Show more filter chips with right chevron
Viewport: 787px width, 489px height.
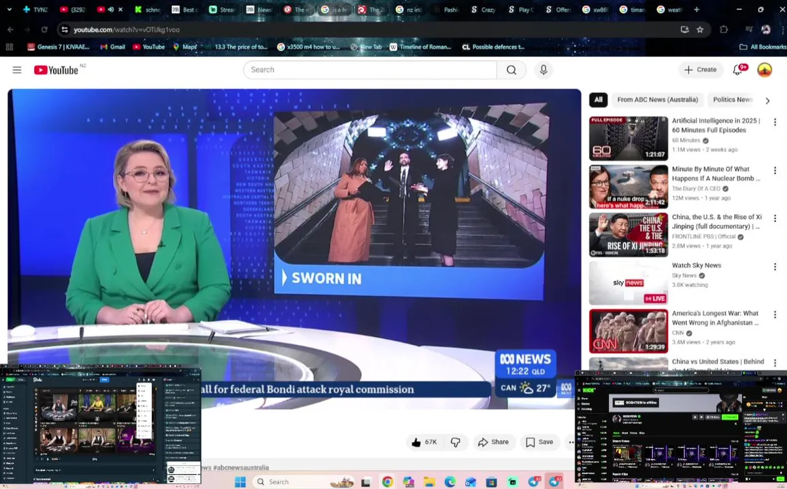click(767, 101)
